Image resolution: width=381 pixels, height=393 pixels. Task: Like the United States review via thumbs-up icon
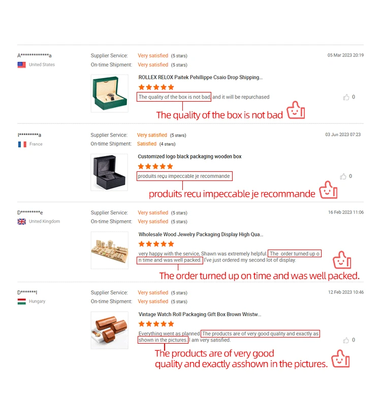pos(346,97)
